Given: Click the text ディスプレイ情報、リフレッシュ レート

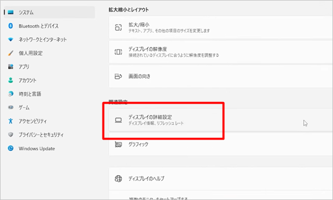Looking at the screenshot, I should pos(156,123).
